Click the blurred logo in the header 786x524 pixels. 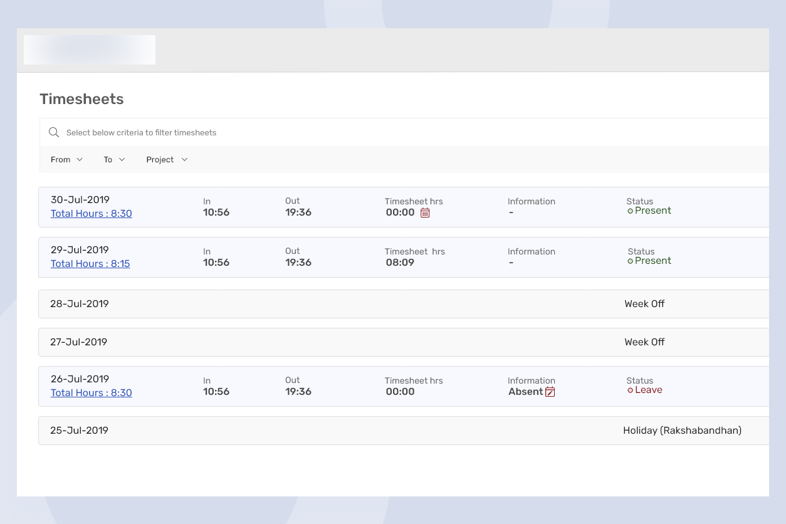(90, 50)
